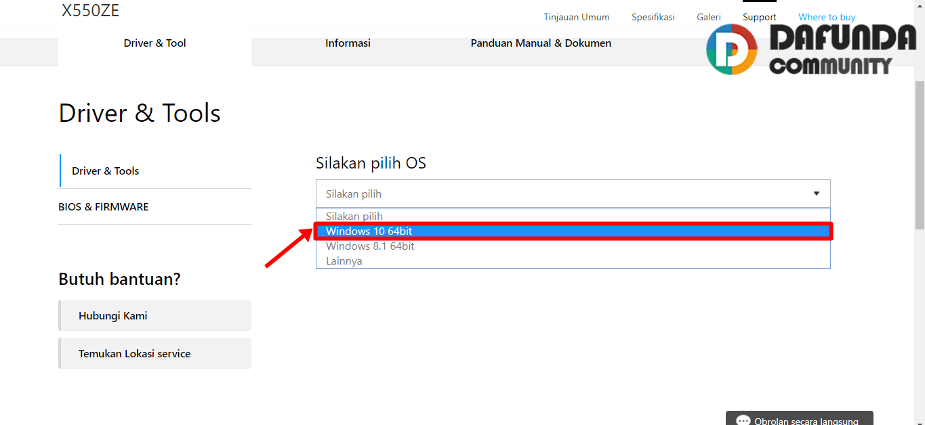Expand the OS selector dropdown arrow
925x425 pixels.
pos(817,194)
